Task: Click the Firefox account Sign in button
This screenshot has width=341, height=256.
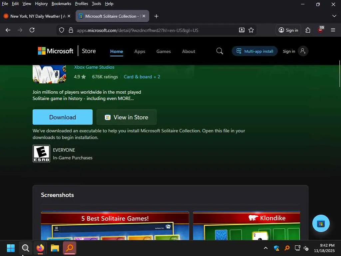Action: (288, 30)
